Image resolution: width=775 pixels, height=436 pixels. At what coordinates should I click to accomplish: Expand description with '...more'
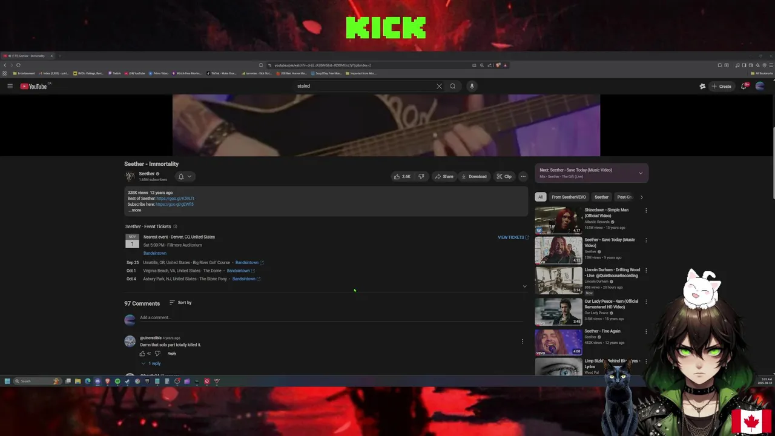(134, 210)
